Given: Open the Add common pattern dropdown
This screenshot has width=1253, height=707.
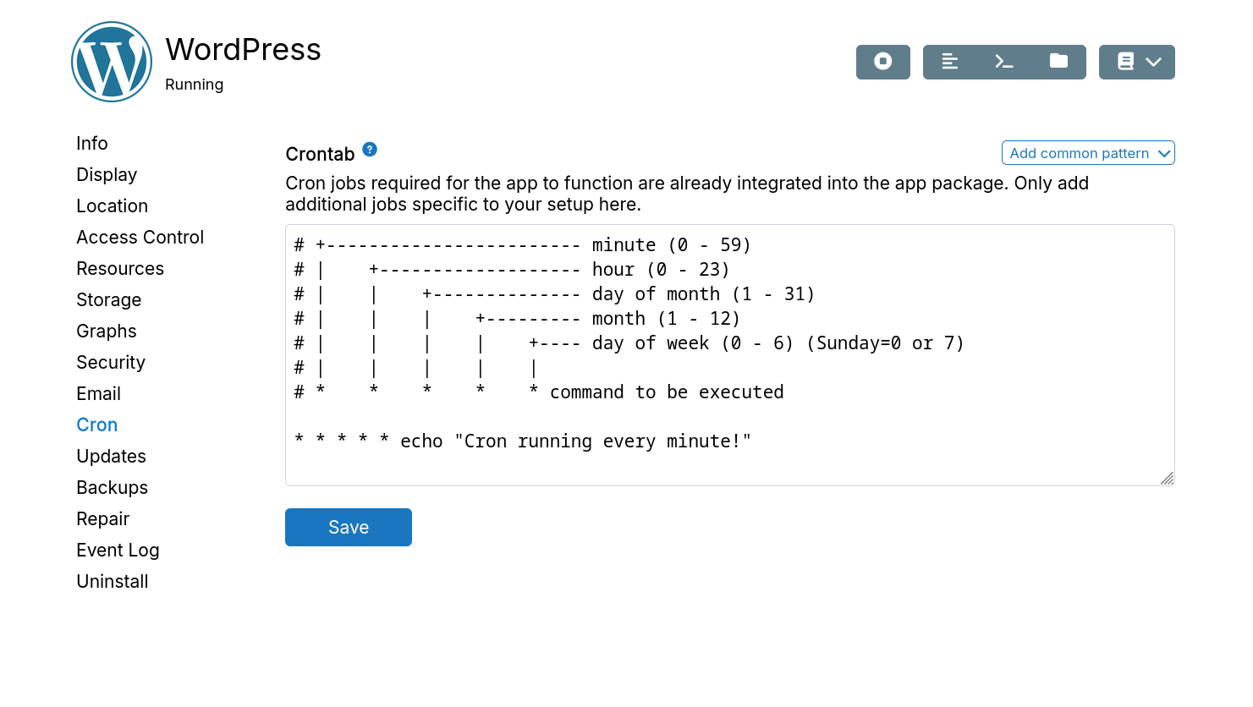Looking at the screenshot, I should tap(1088, 153).
